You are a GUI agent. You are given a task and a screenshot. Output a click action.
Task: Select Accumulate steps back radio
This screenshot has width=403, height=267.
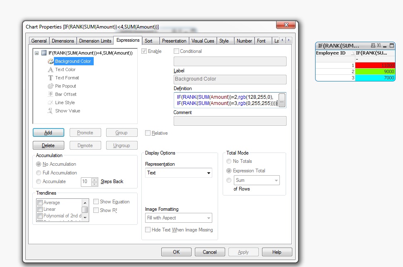(39, 181)
